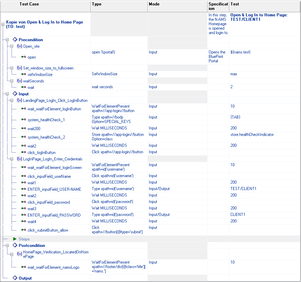Image resolution: width=301 pixels, height=282 pixels.
Task: Click the Postcondition diamond icon
Action: pyautogui.click(x=15, y=245)
